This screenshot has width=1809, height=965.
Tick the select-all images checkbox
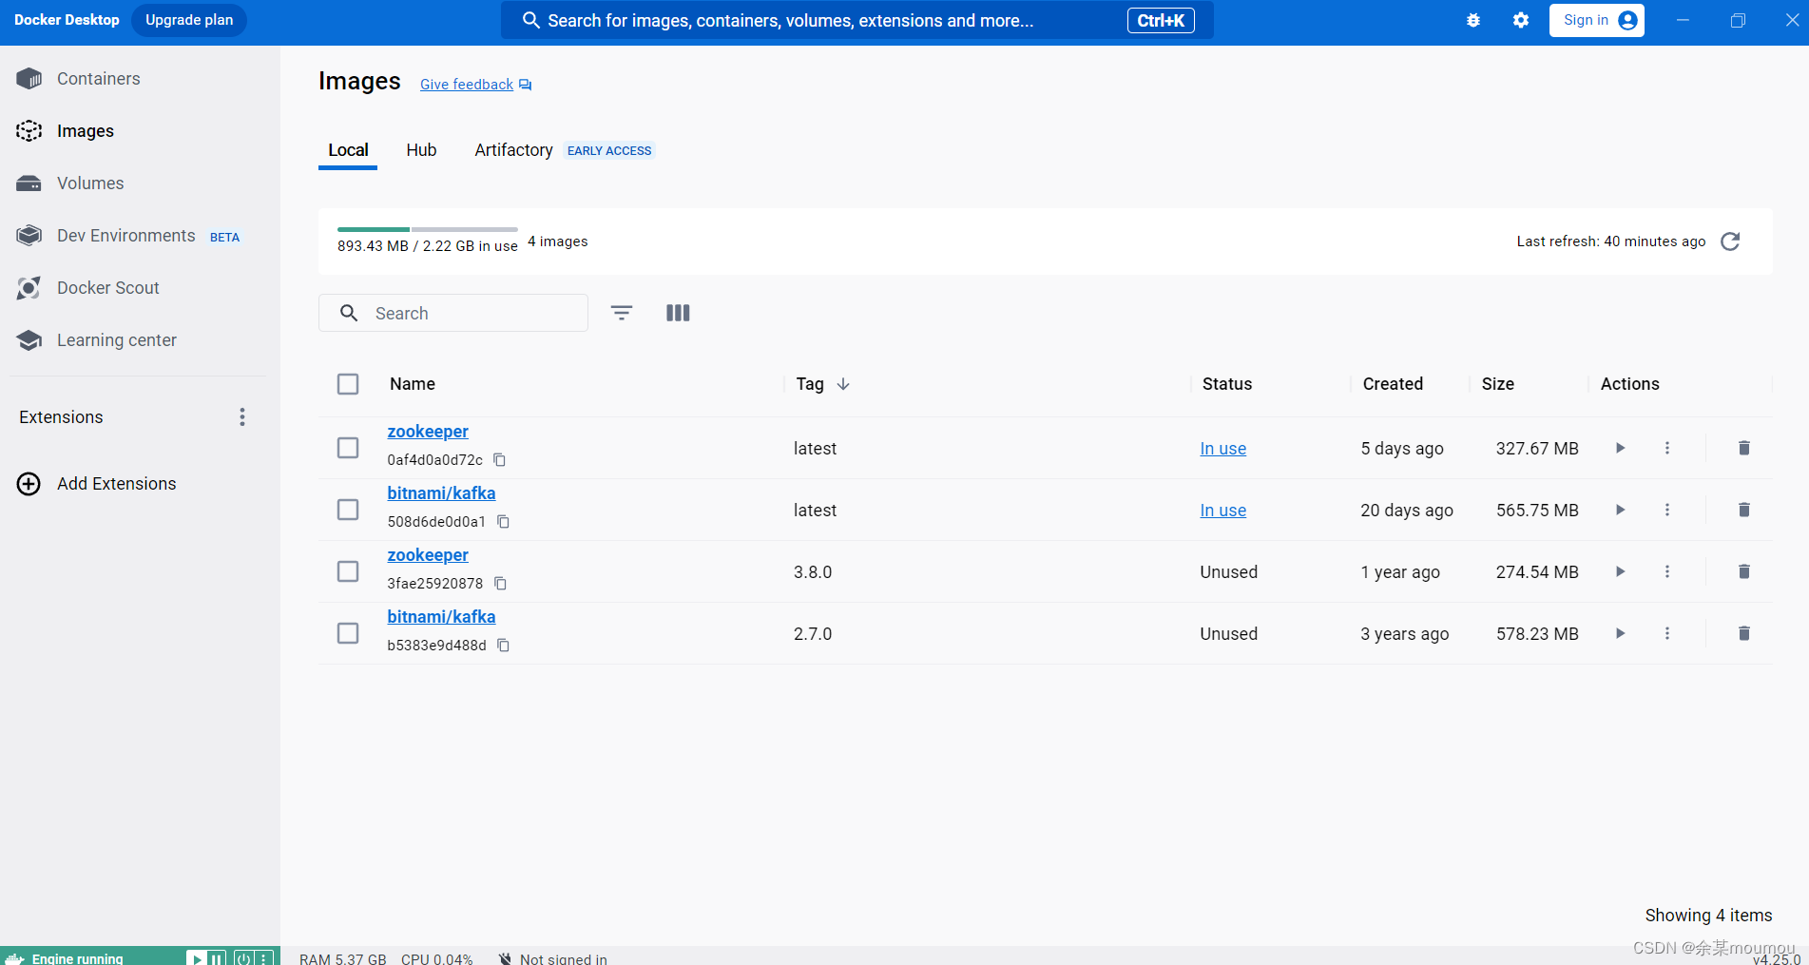[x=348, y=384]
